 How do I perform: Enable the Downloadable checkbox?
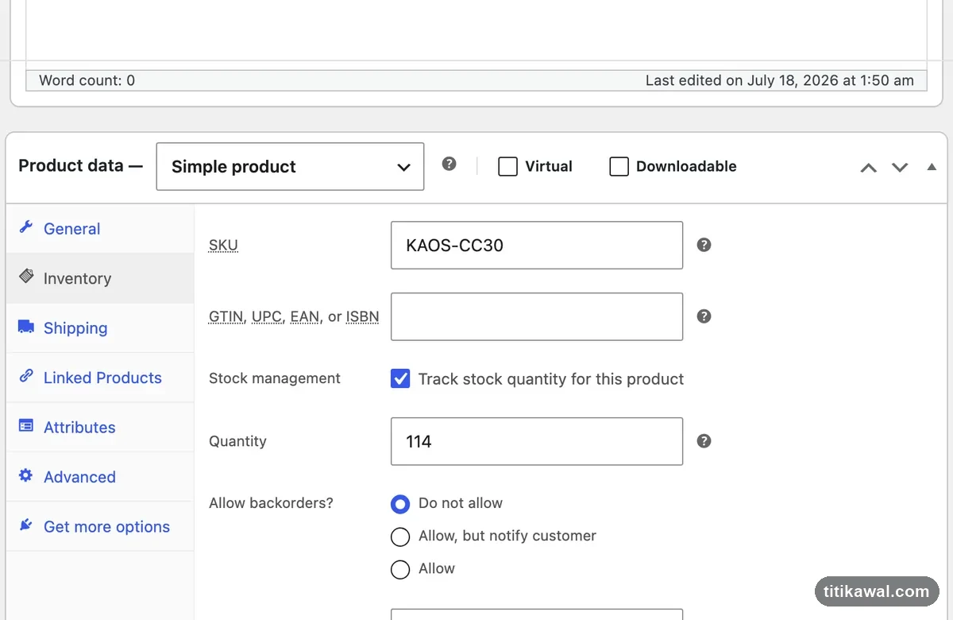pos(619,166)
